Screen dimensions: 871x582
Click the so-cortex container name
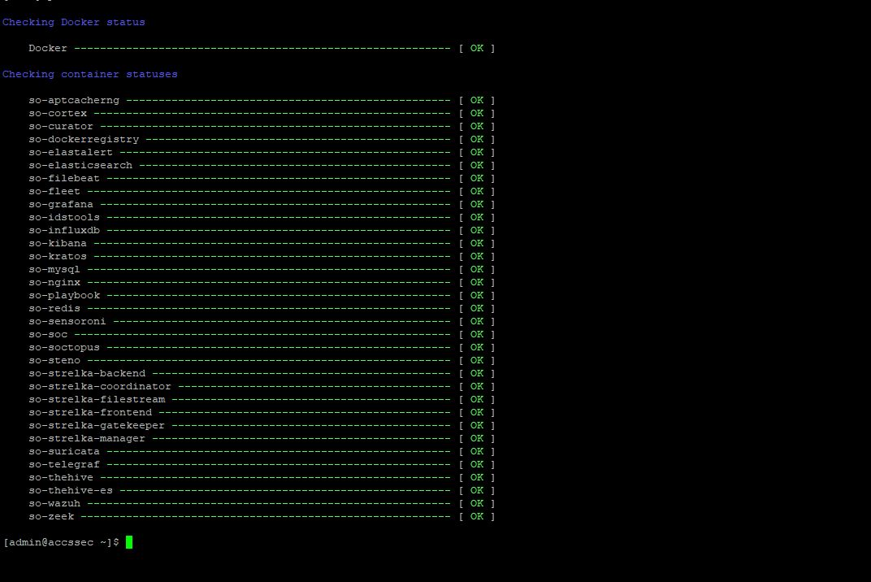pos(58,114)
